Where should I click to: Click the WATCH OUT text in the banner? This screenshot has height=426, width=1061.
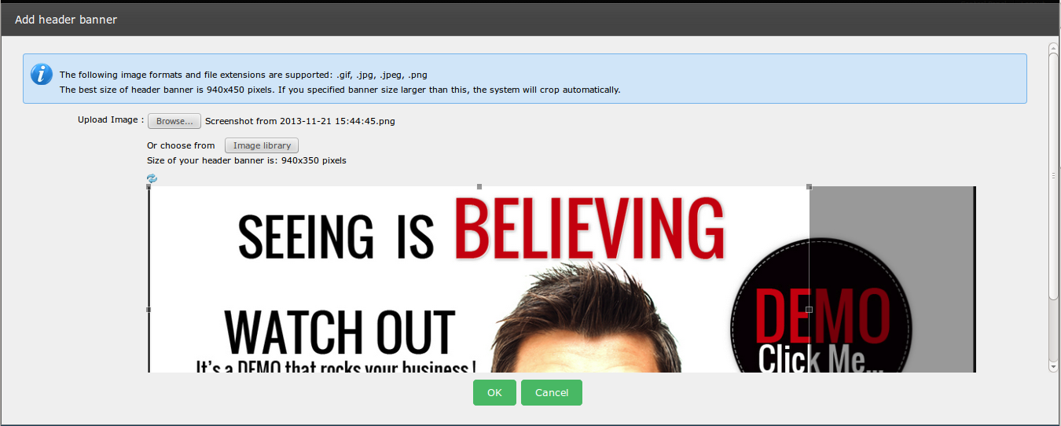[x=340, y=332]
